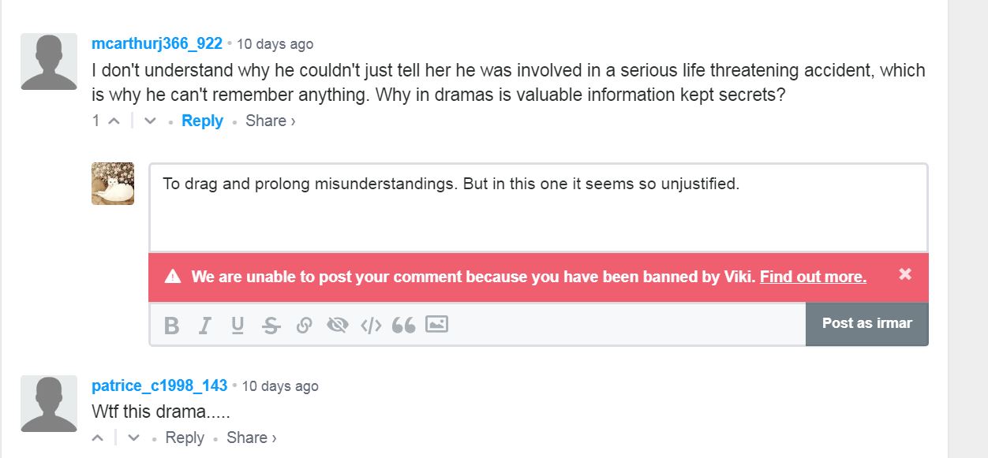Apply bold formatting in comment editor
Viewport: 988px width, 458px height.
point(172,325)
